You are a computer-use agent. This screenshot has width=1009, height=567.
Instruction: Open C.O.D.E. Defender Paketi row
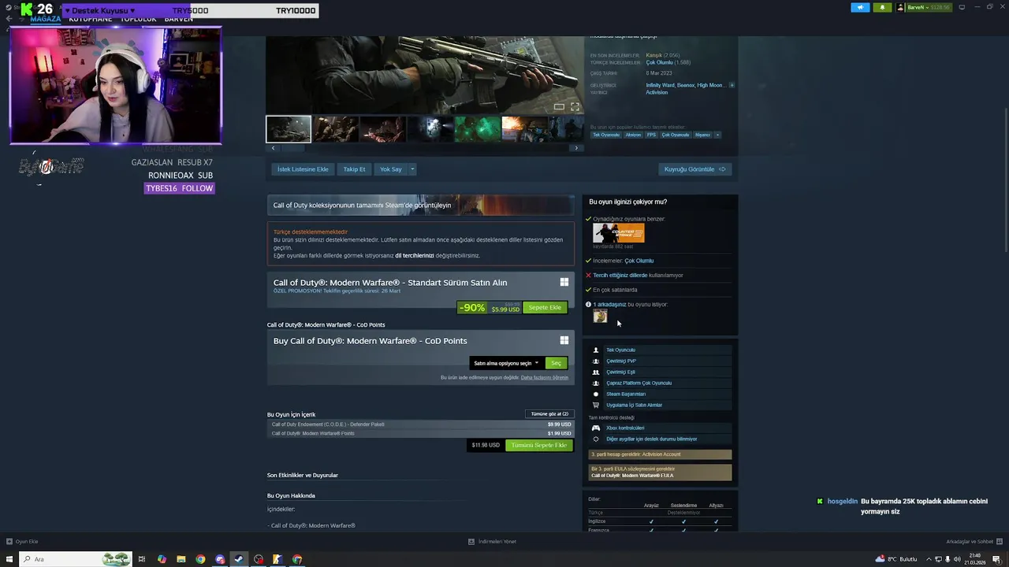(420, 424)
